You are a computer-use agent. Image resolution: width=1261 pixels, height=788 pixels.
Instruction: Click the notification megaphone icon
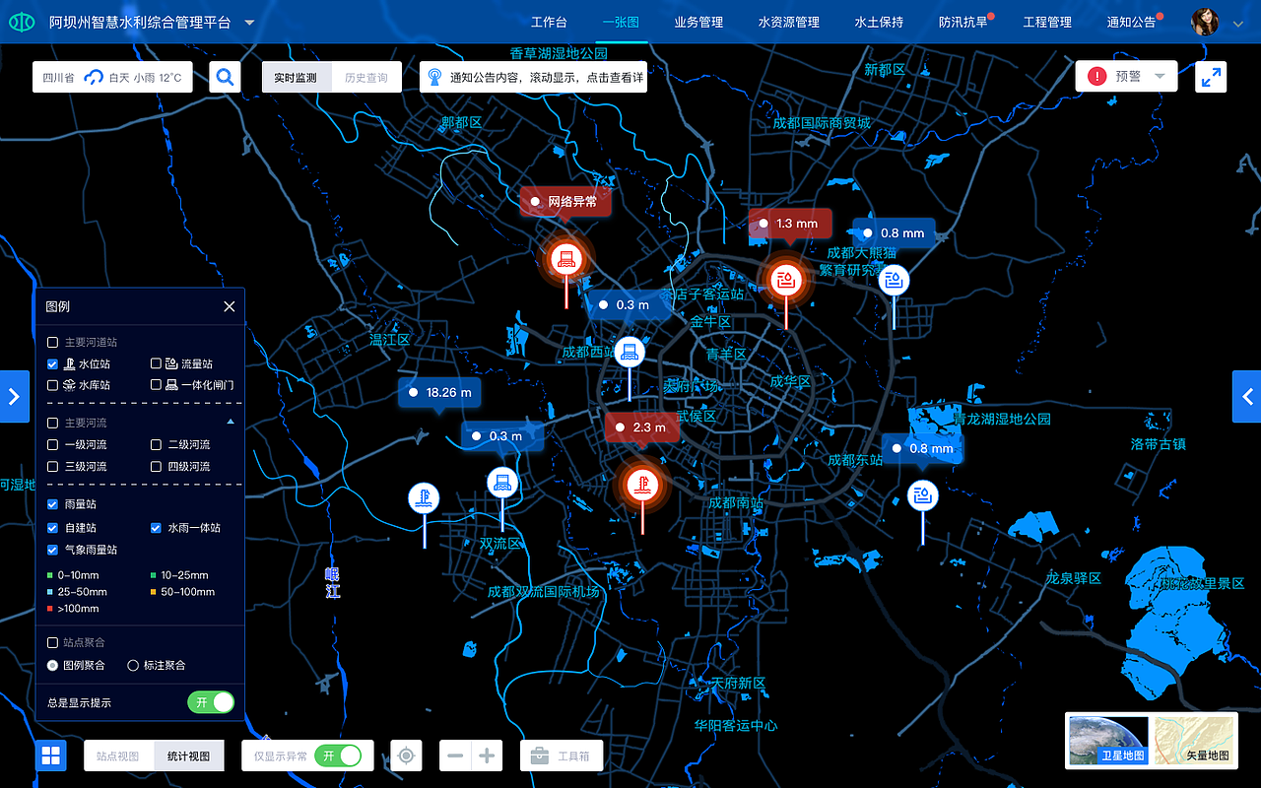click(x=435, y=77)
